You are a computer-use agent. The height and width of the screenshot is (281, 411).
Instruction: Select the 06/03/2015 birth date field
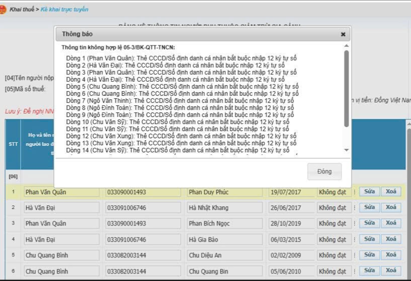pos(291,240)
